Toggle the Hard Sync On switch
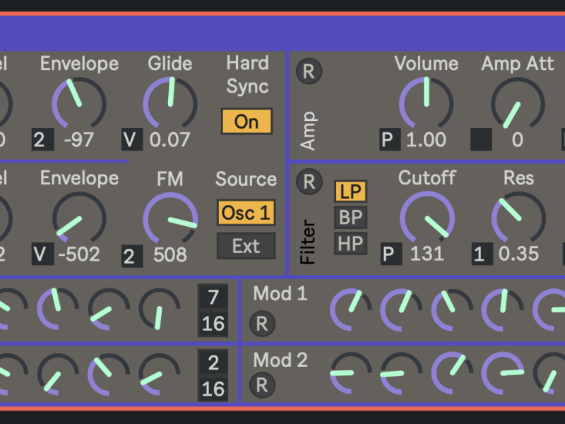This screenshot has height=424, width=565. tap(246, 122)
